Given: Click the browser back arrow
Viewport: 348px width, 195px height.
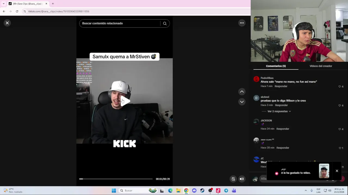Looking at the screenshot, I should tap(4, 11).
